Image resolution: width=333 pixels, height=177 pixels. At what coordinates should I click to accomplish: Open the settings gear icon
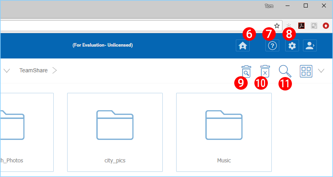292,45
